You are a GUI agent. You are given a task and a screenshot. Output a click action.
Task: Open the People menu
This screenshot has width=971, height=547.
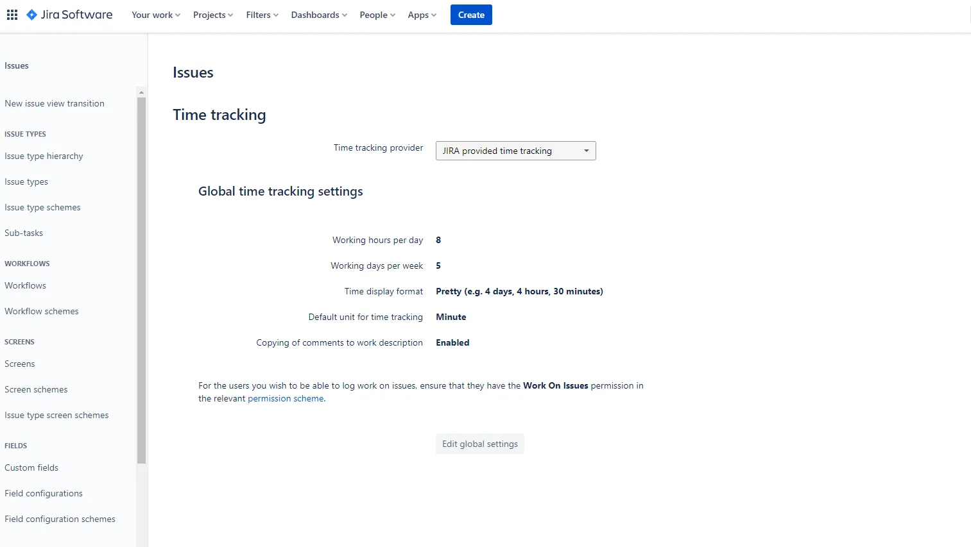click(x=374, y=15)
